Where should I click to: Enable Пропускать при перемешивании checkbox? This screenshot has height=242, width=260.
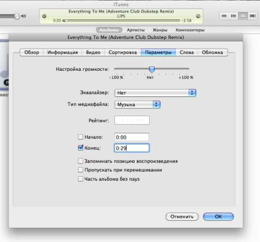pyautogui.click(x=80, y=170)
